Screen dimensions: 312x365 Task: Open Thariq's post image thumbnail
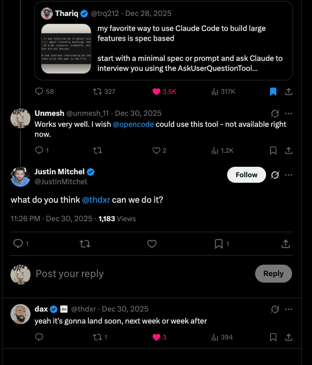[66, 48]
